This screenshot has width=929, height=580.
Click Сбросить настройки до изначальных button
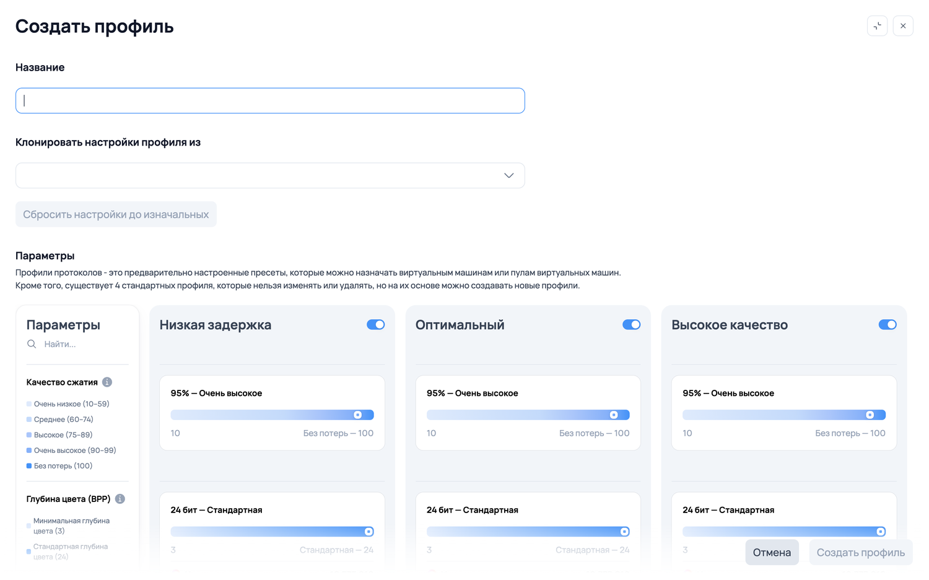[116, 214]
